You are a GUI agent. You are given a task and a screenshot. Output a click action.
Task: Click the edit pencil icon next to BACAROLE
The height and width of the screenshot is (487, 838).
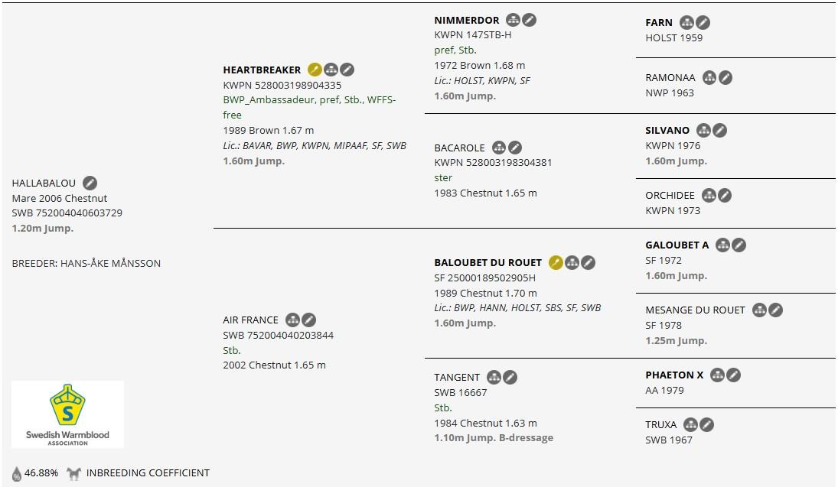[515, 148]
